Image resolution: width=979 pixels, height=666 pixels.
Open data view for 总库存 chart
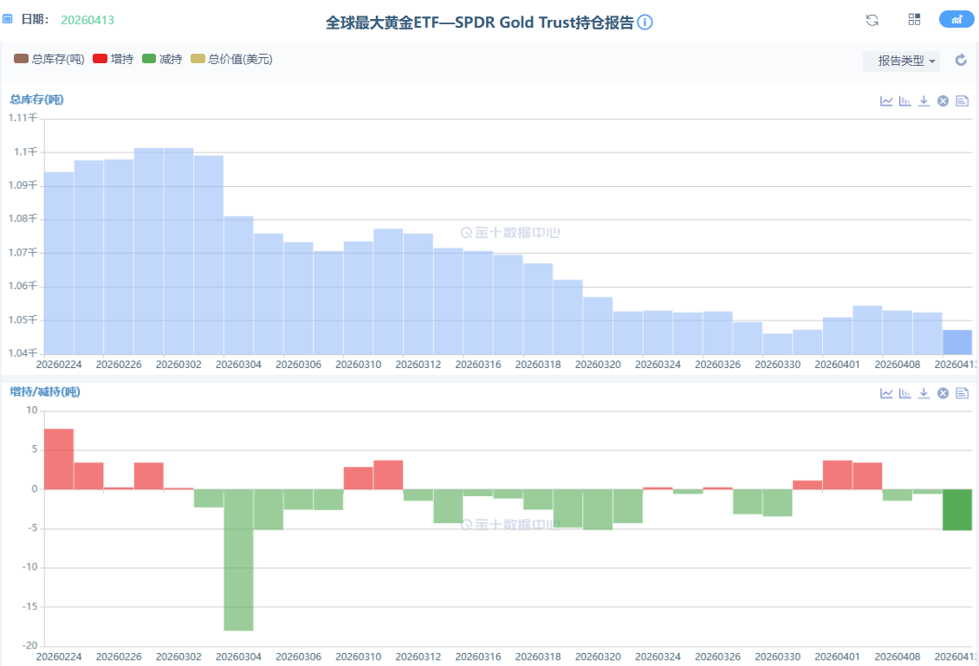tap(962, 101)
